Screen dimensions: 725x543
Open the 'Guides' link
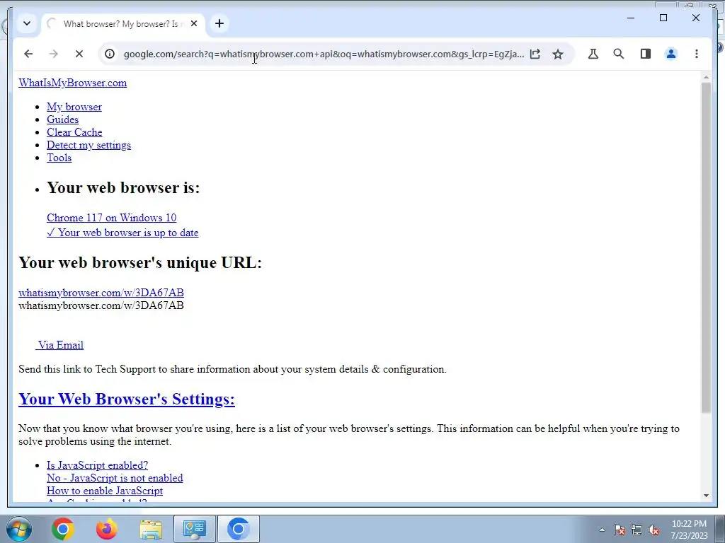point(62,119)
